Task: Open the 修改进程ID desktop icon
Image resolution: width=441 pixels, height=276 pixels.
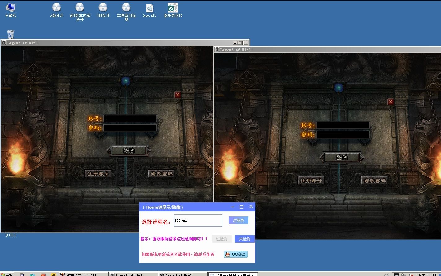Action: coord(173,10)
